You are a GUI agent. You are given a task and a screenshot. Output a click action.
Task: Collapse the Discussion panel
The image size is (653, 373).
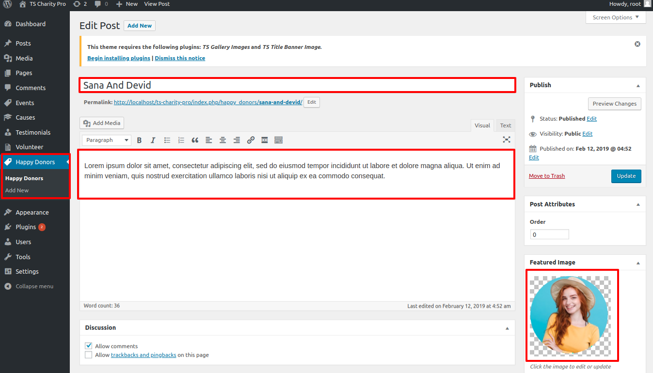point(507,328)
